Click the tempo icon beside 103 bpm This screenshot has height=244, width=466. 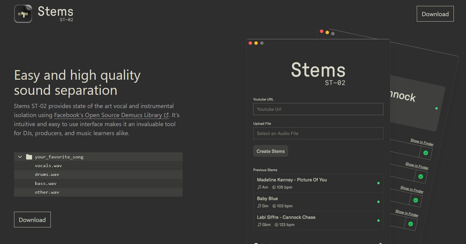[x=274, y=206]
